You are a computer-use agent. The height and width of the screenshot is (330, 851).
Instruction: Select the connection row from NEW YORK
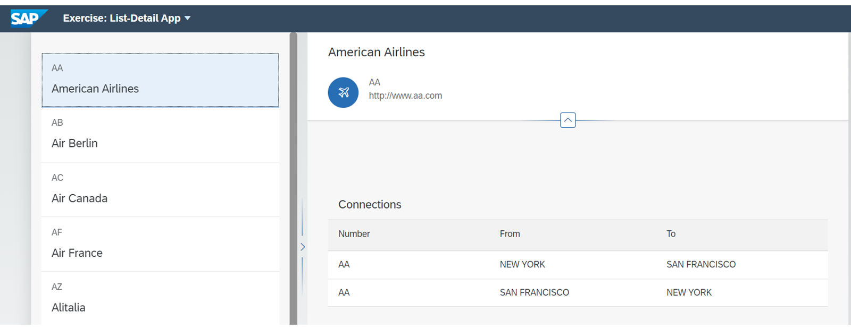point(578,265)
